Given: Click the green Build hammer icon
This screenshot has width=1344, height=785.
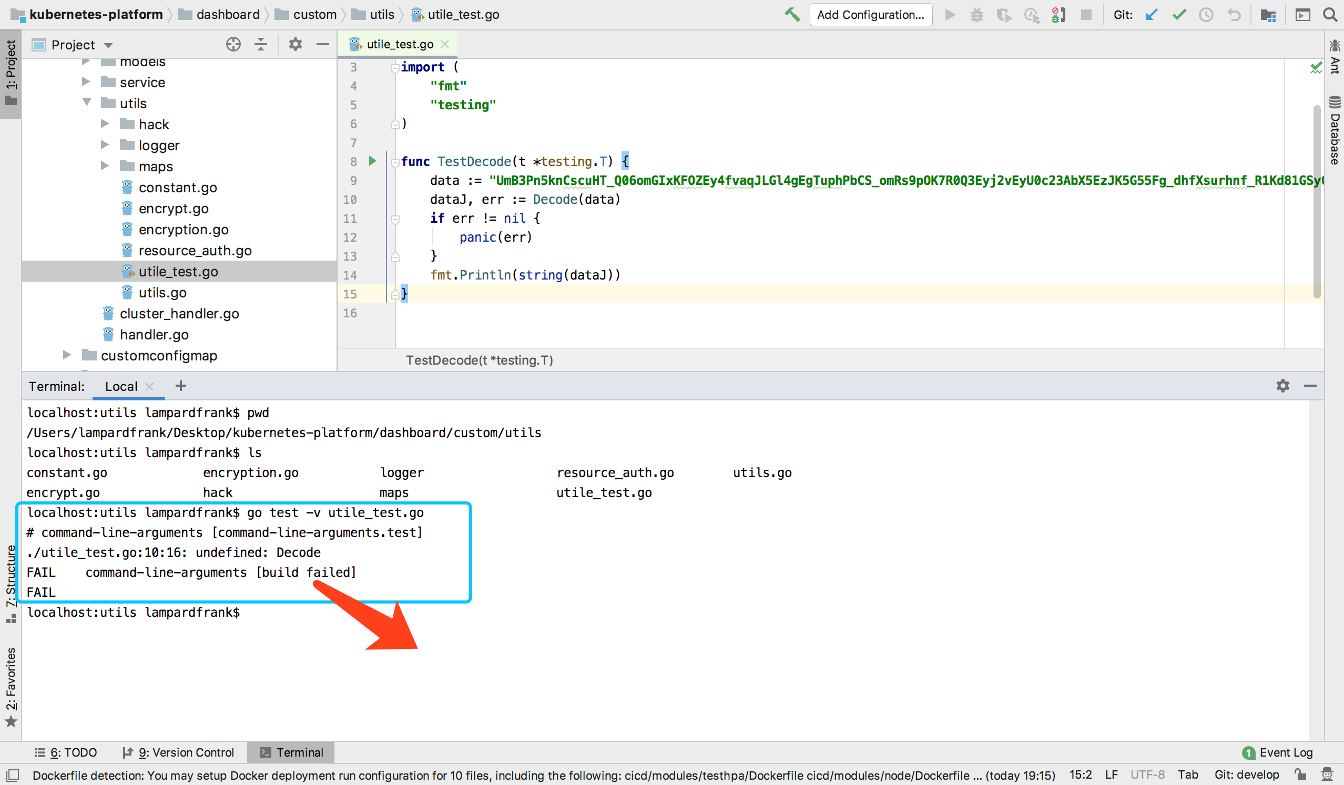Looking at the screenshot, I should [x=792, y=14].
